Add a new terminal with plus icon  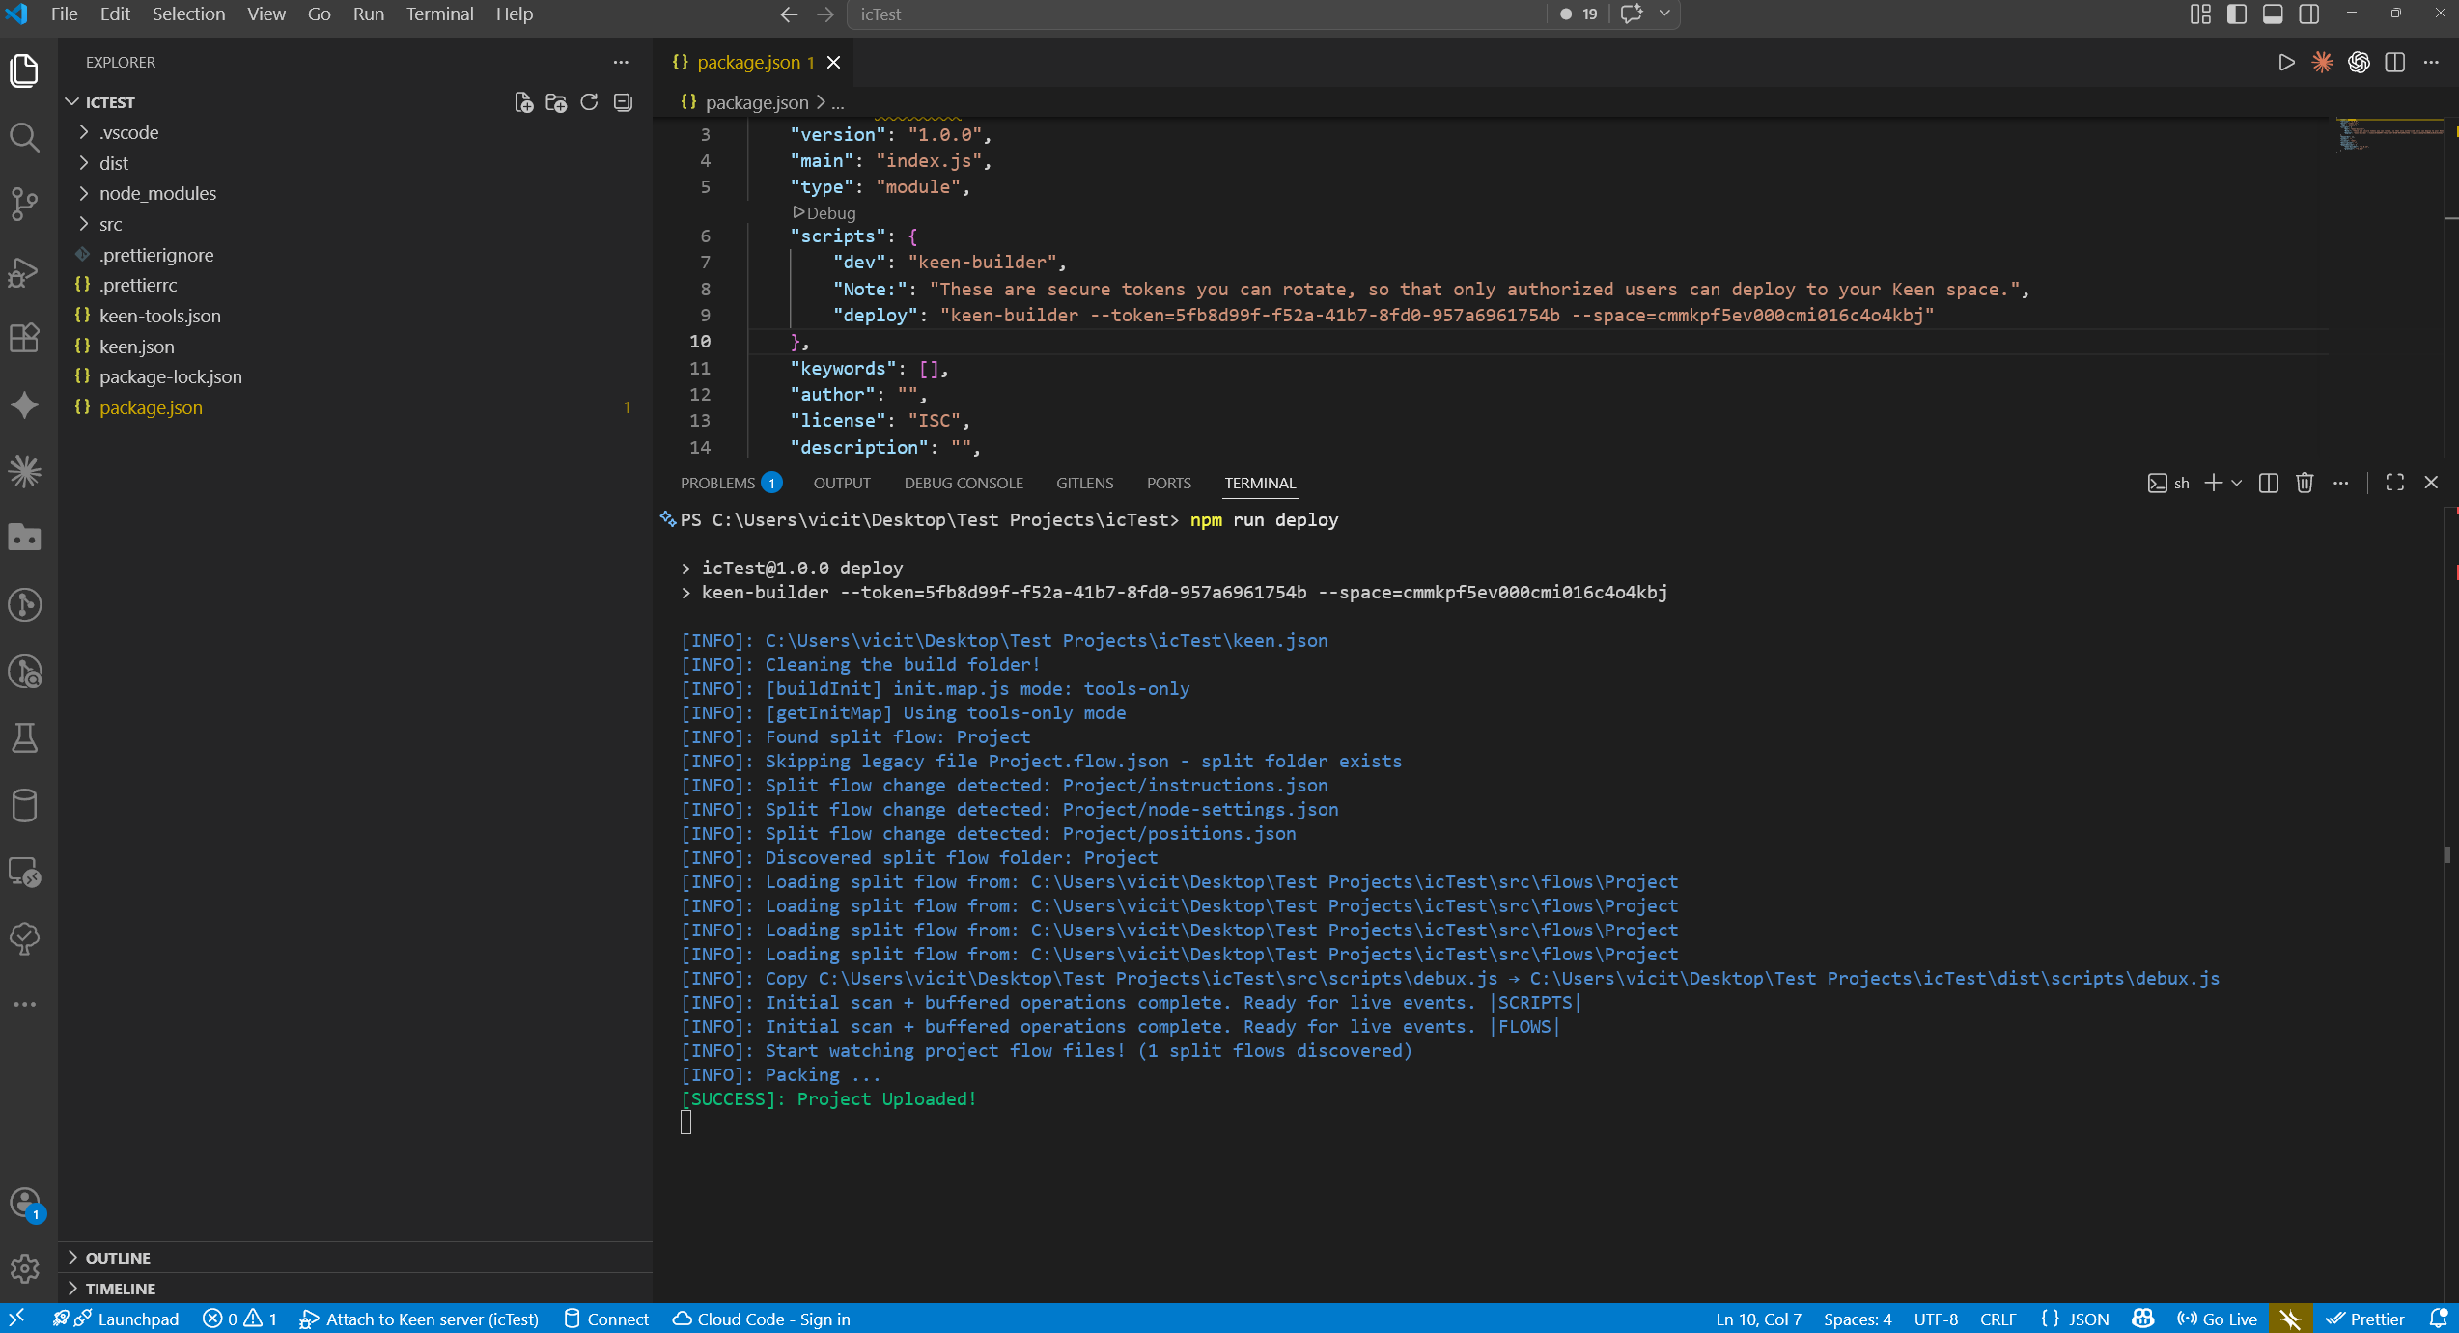(x=2214, y=483)
